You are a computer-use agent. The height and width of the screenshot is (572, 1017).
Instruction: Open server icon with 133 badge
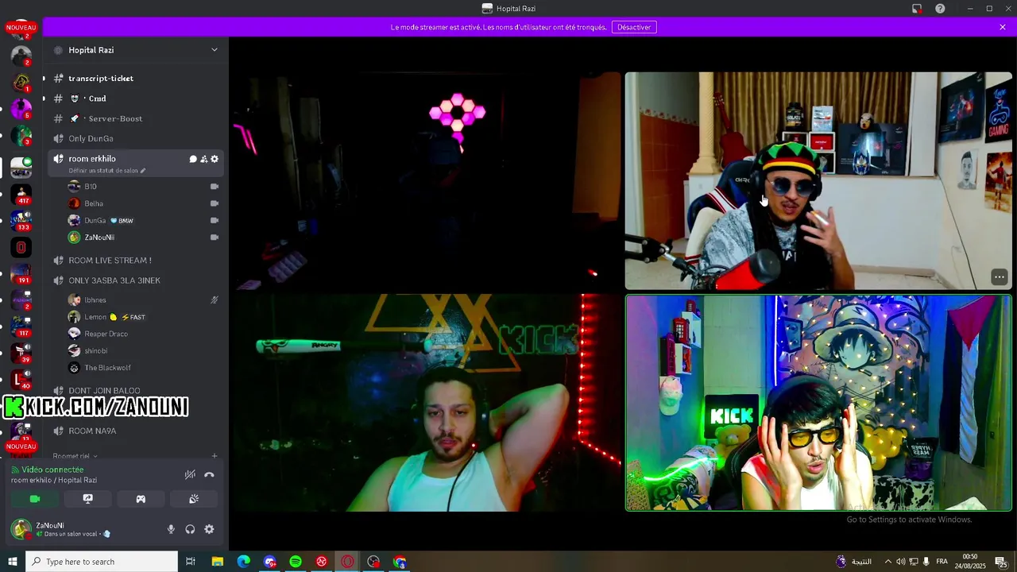click(x=21, y=220)
